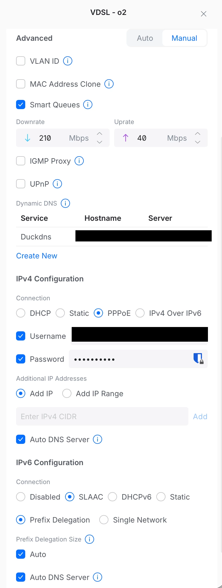Show info about Smart Queues
The height and width of the screenshot is (588, 222).
pos(88,105)
